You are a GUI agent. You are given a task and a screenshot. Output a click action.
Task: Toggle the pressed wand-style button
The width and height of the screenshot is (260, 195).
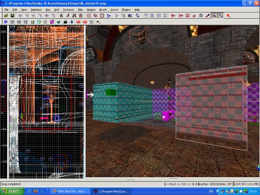214,16
